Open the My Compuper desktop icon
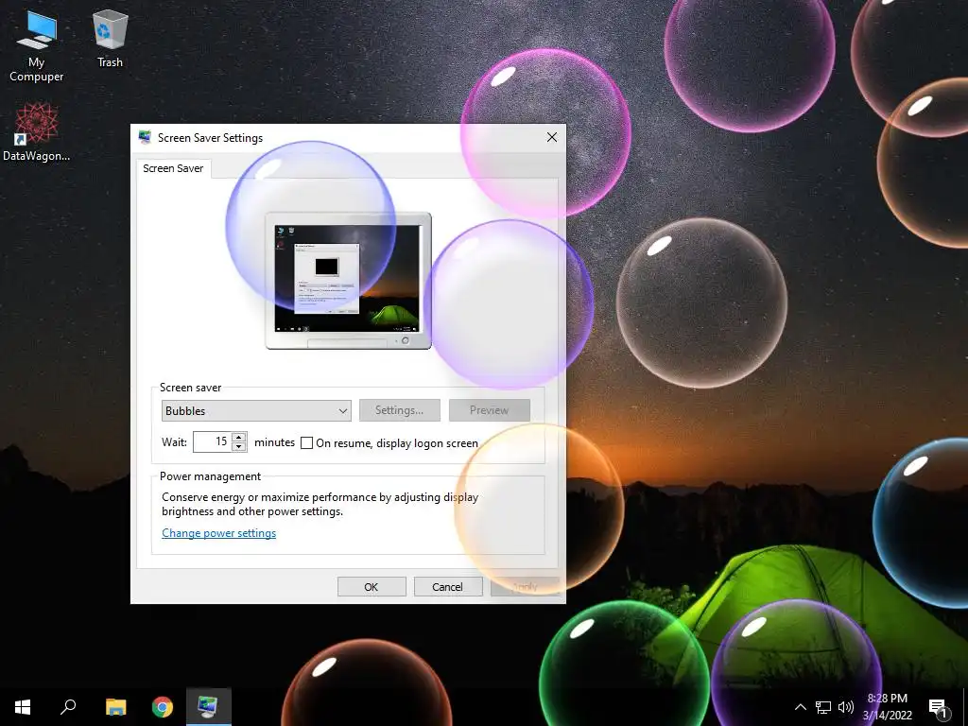968x726 pixels. pyautogui.click(x=37, y=45)
